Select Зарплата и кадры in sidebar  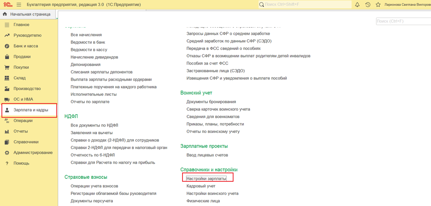click(x=29, y=110)
